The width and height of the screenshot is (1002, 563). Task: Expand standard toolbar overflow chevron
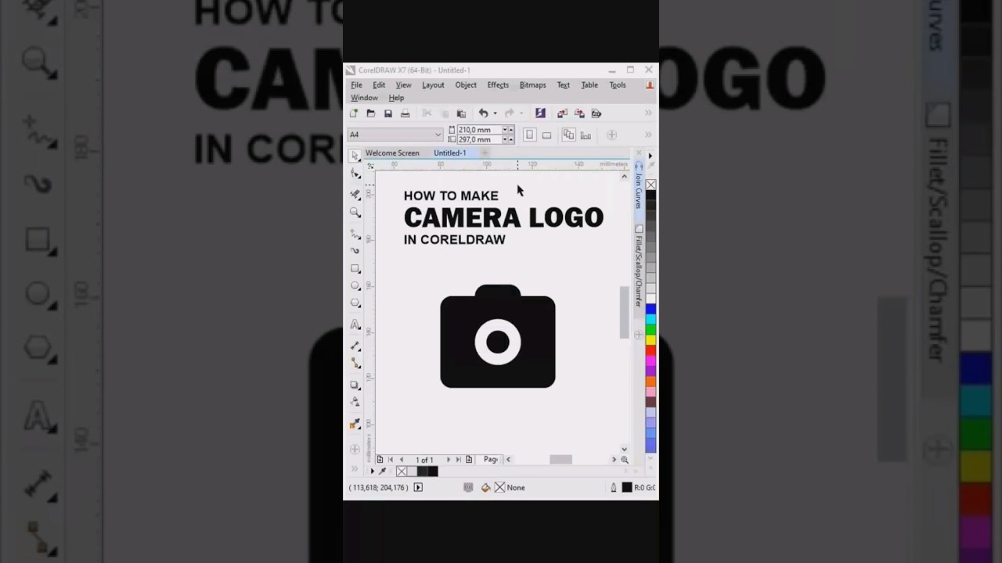648,113
